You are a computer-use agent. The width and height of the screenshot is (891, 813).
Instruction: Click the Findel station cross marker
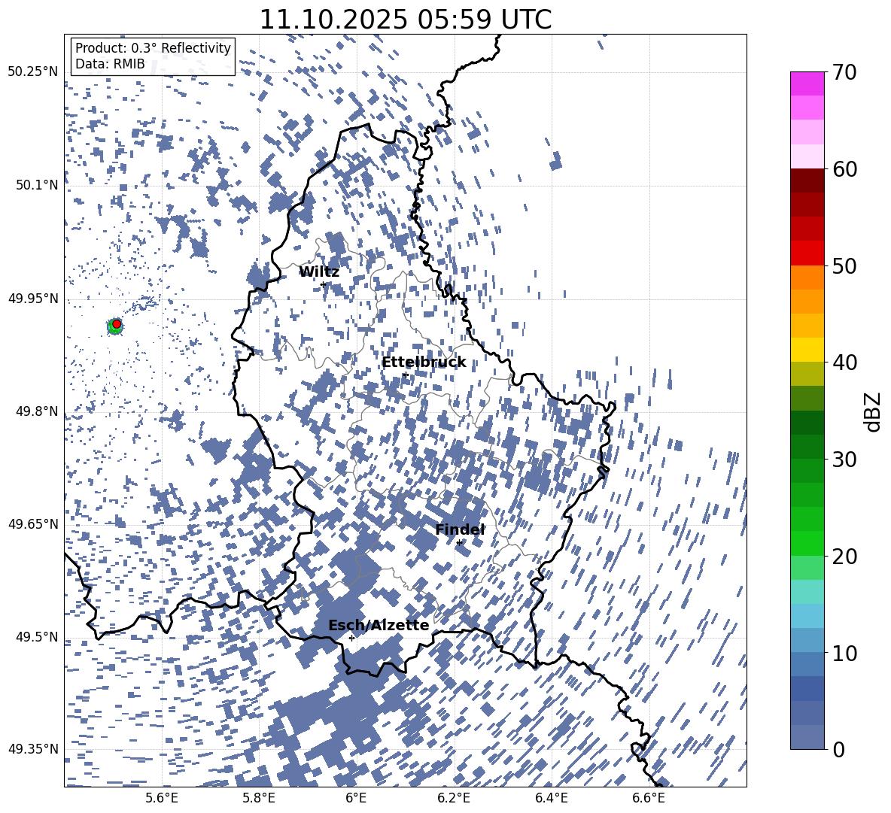click(459, 543)
